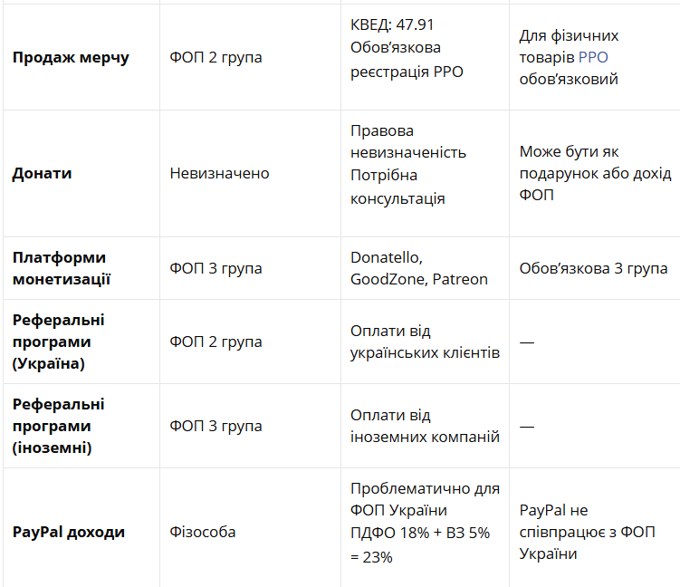
Task: Open the РРО hyperlink in merch row
Action: pyautogui.click(x=593, y=57)
